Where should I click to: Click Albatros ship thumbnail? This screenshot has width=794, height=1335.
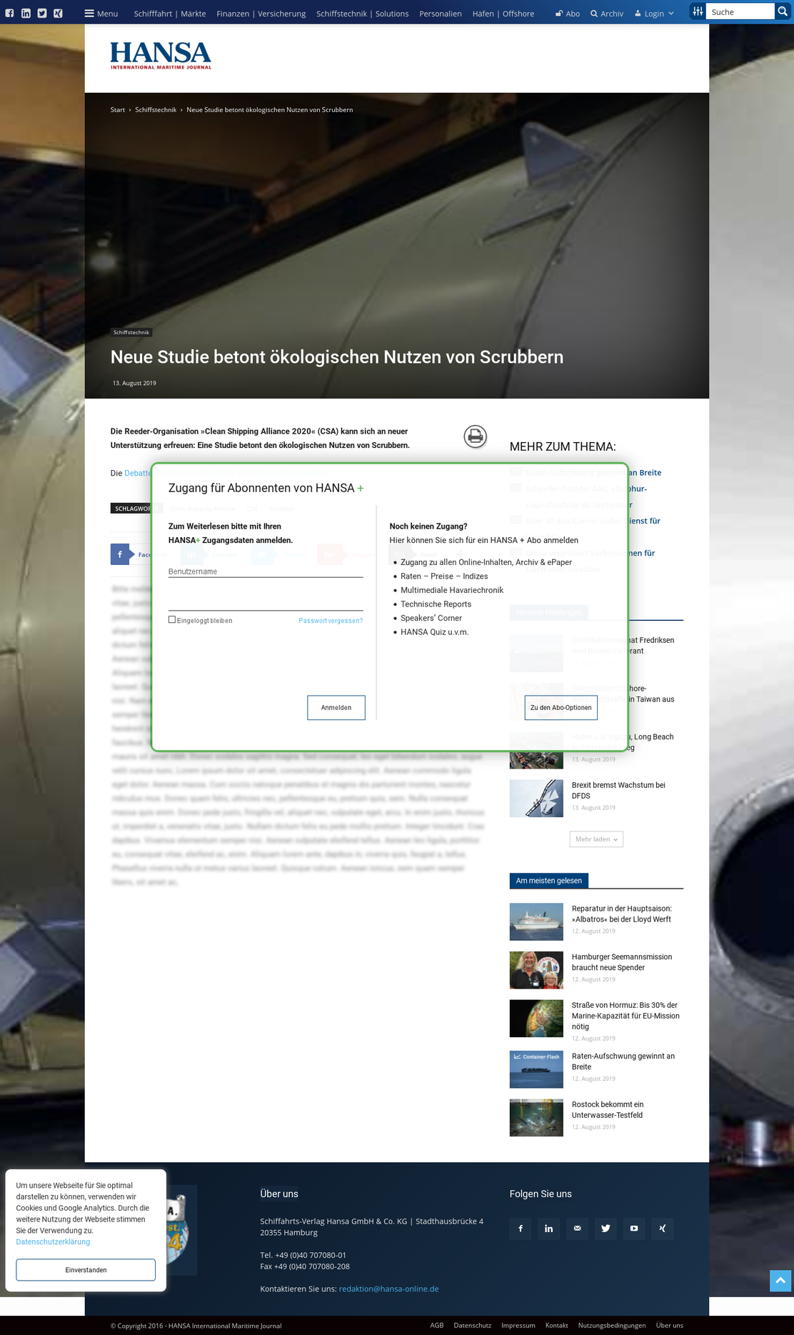(536, 922)
